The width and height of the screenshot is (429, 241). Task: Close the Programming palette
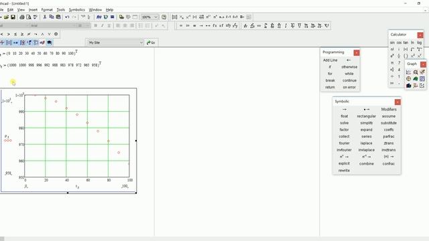(357, 53)
